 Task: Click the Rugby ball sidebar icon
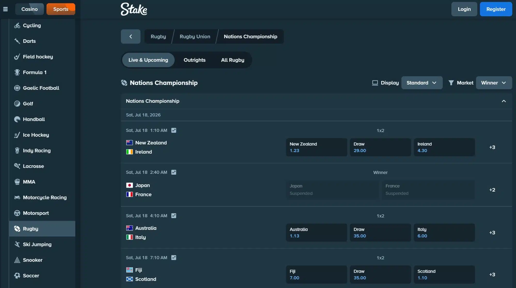point(17,229)
